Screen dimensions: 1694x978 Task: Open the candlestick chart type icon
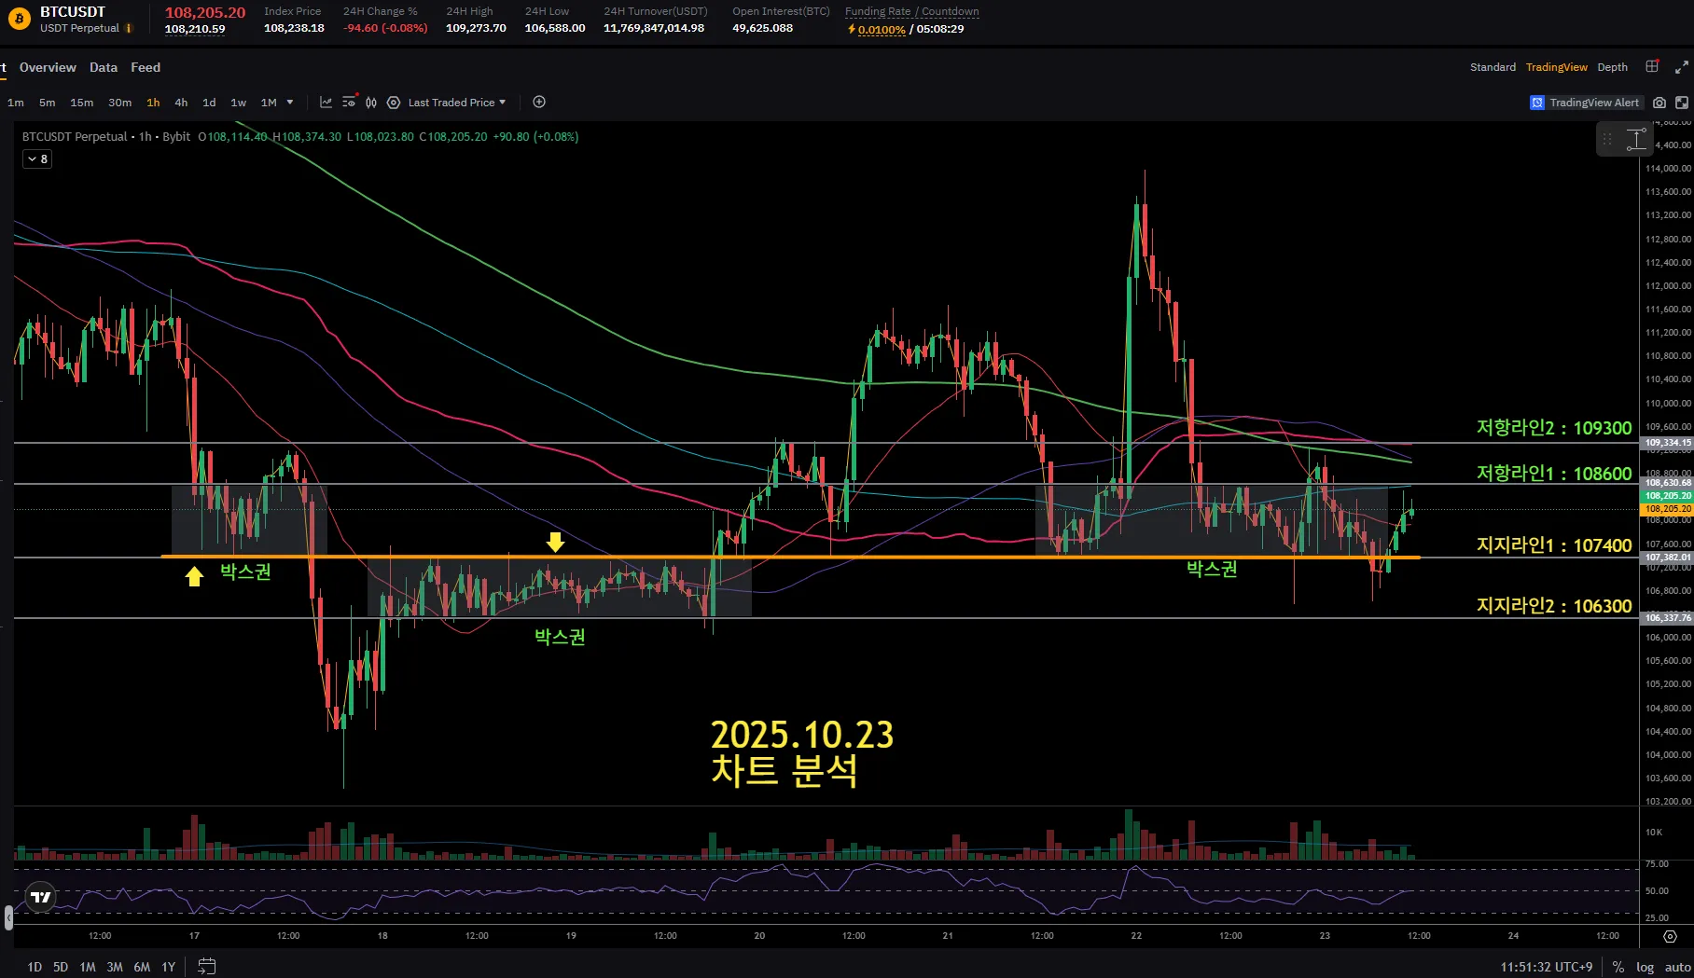[371, 103]
